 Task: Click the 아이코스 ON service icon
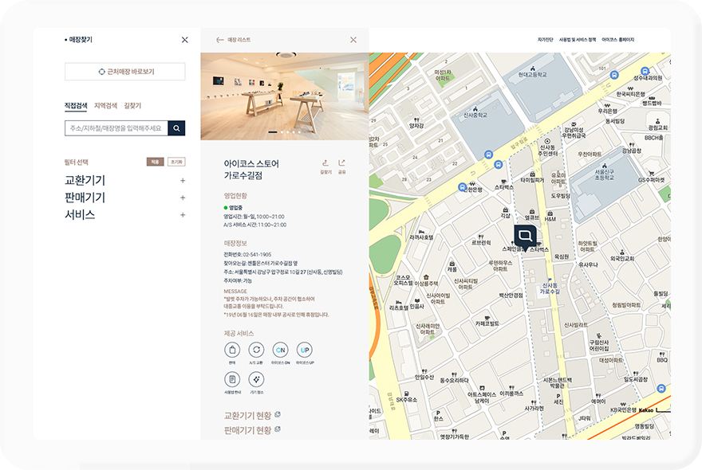pyautogui.click(x=280, y=350)
